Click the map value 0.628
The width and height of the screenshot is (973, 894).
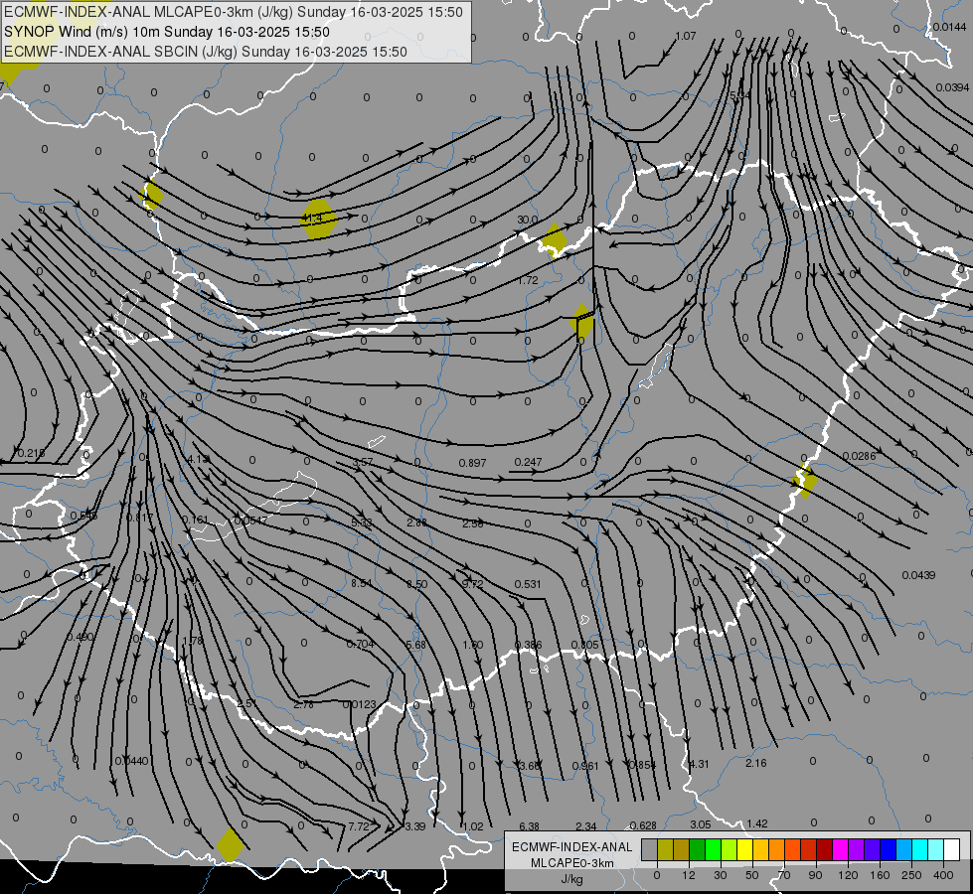pos(643,825)
